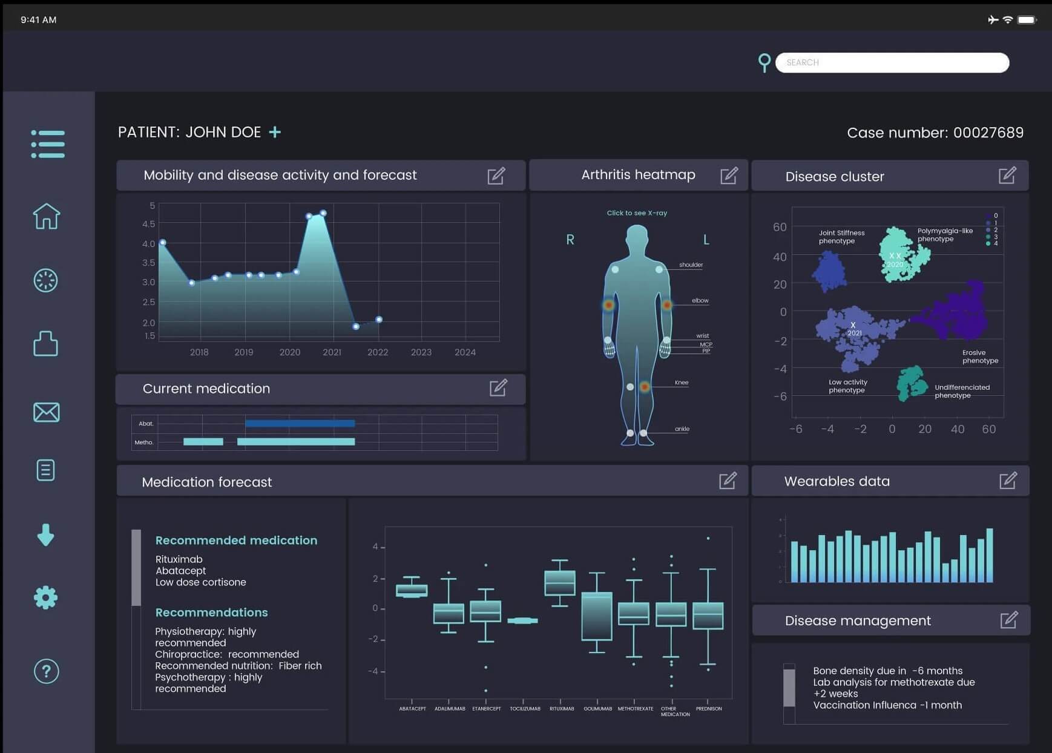
Task: Open the document notes icon in sidebar
Action: tap(46, 470)
